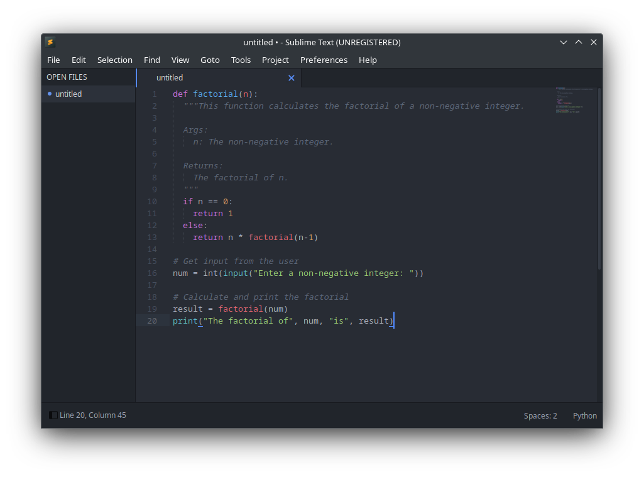Collapse the OPEN FILES section
This screenshot has height=477, width=644.
point(67,77)
